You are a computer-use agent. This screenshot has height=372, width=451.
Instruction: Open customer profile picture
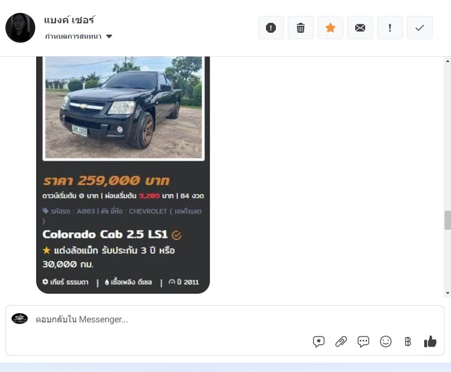point(20,28)
